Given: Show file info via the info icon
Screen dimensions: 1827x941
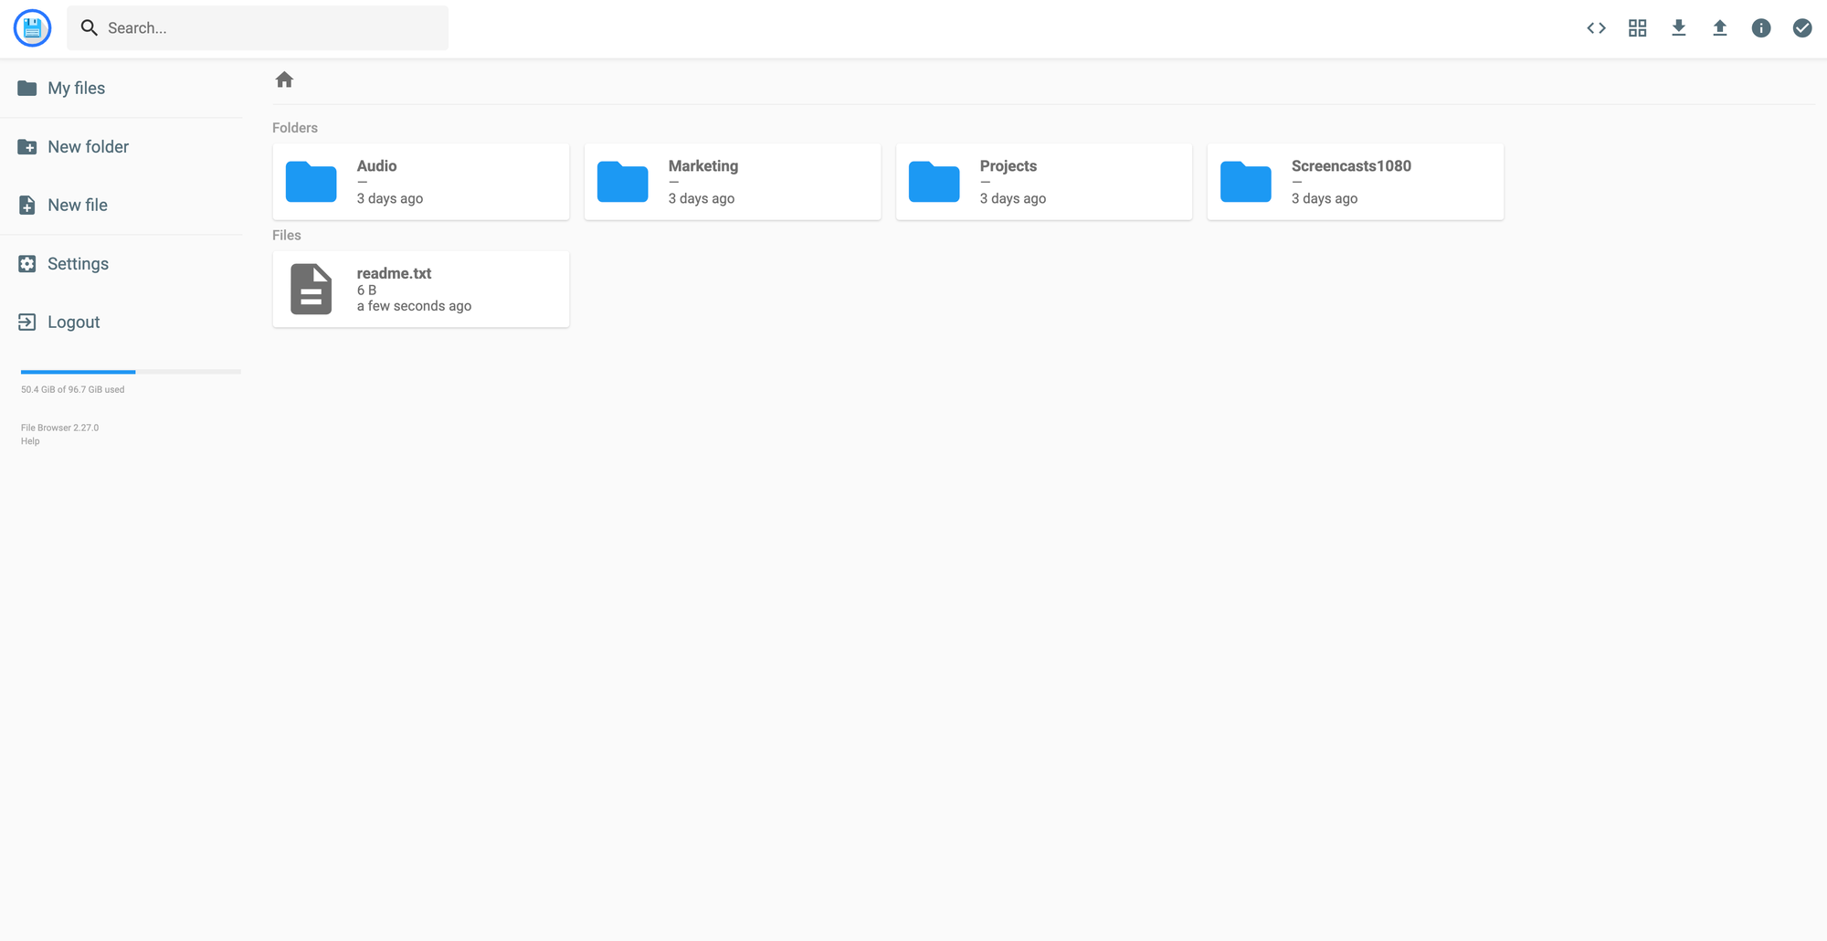Looking at the screenshot, I should pos(1760,27).
